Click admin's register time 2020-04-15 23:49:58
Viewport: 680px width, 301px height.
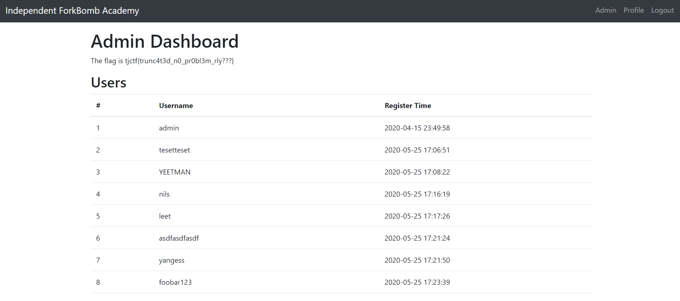click(x=417, y=128)
